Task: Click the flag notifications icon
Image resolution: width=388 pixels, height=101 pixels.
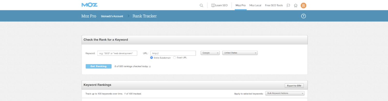Action: [x=288, y=5]
